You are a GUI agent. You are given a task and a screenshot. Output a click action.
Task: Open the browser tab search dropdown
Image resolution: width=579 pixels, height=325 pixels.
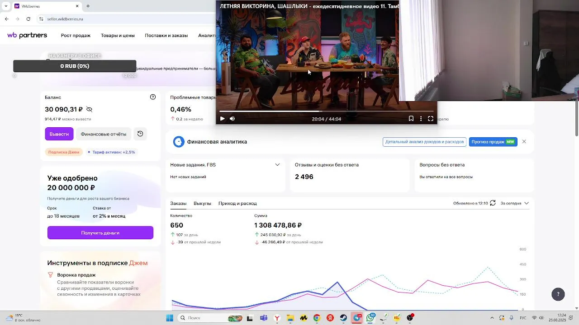[x=6, y=6]
